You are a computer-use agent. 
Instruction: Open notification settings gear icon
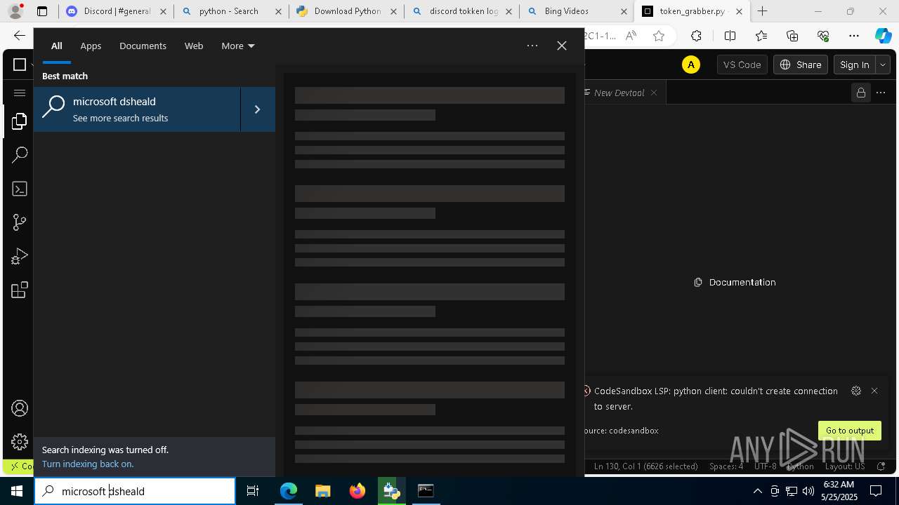tap(855, 391)
